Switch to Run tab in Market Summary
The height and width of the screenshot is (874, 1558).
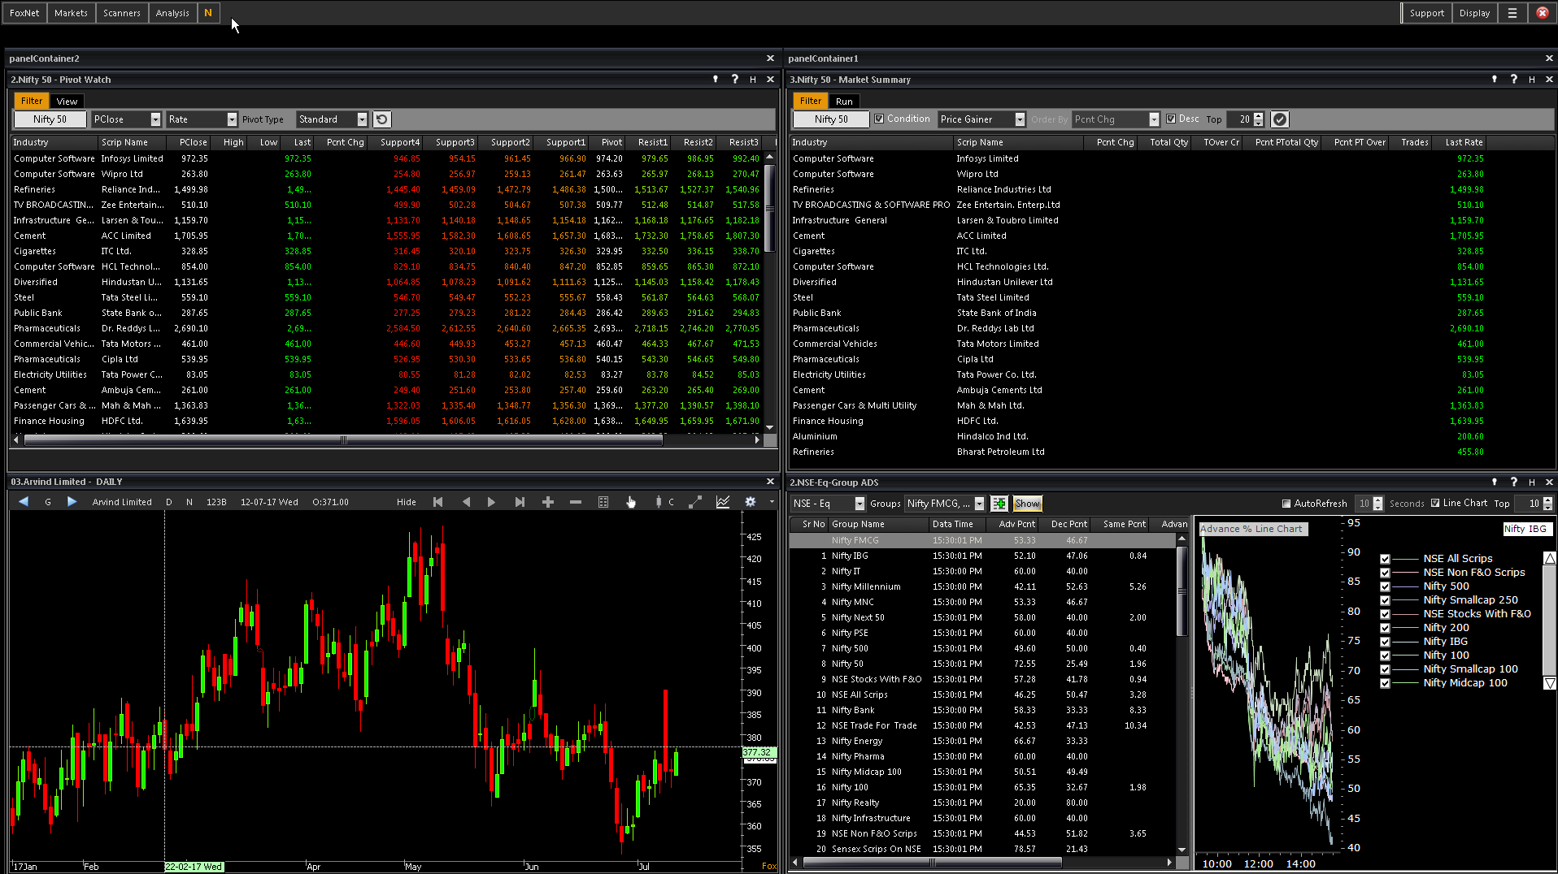pos(844,102)
